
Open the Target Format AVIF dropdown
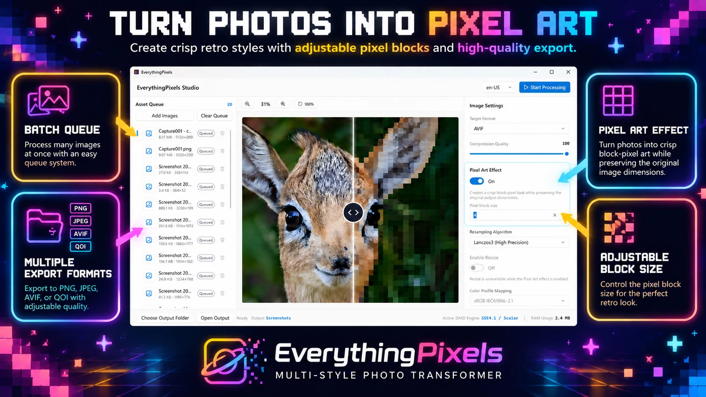(519, 128)
